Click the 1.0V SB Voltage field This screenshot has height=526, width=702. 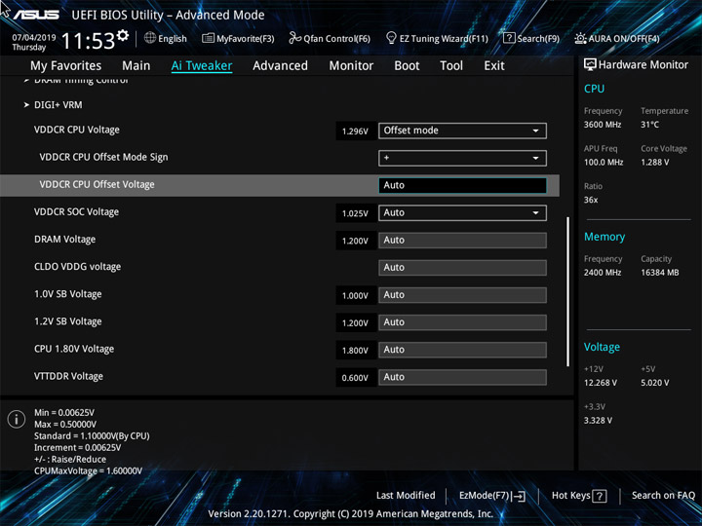coord(462,295)
